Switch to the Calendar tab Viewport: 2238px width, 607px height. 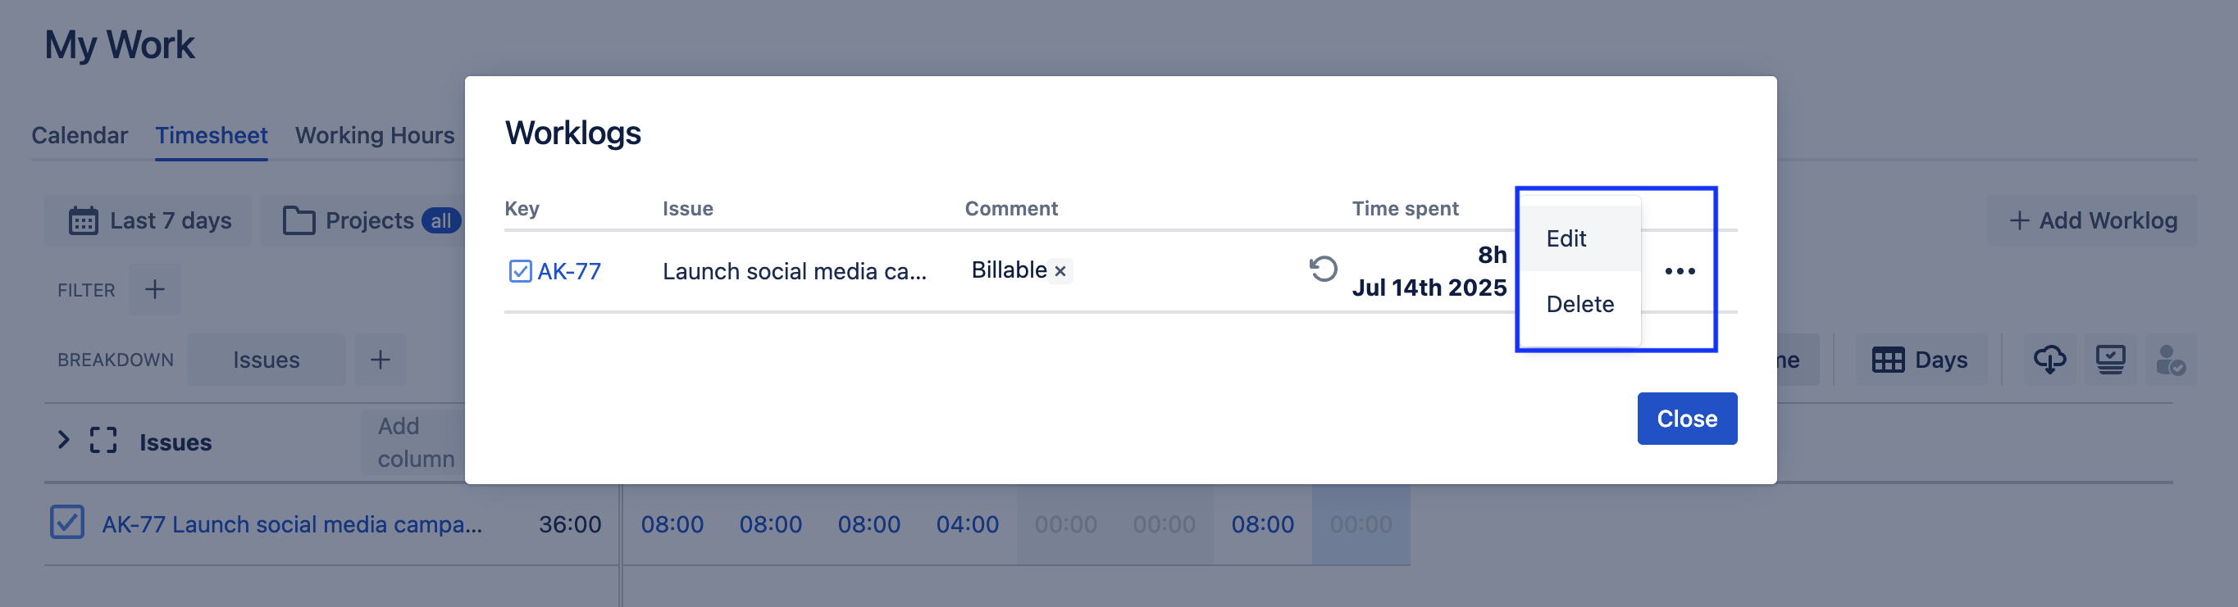click(79, 135)
